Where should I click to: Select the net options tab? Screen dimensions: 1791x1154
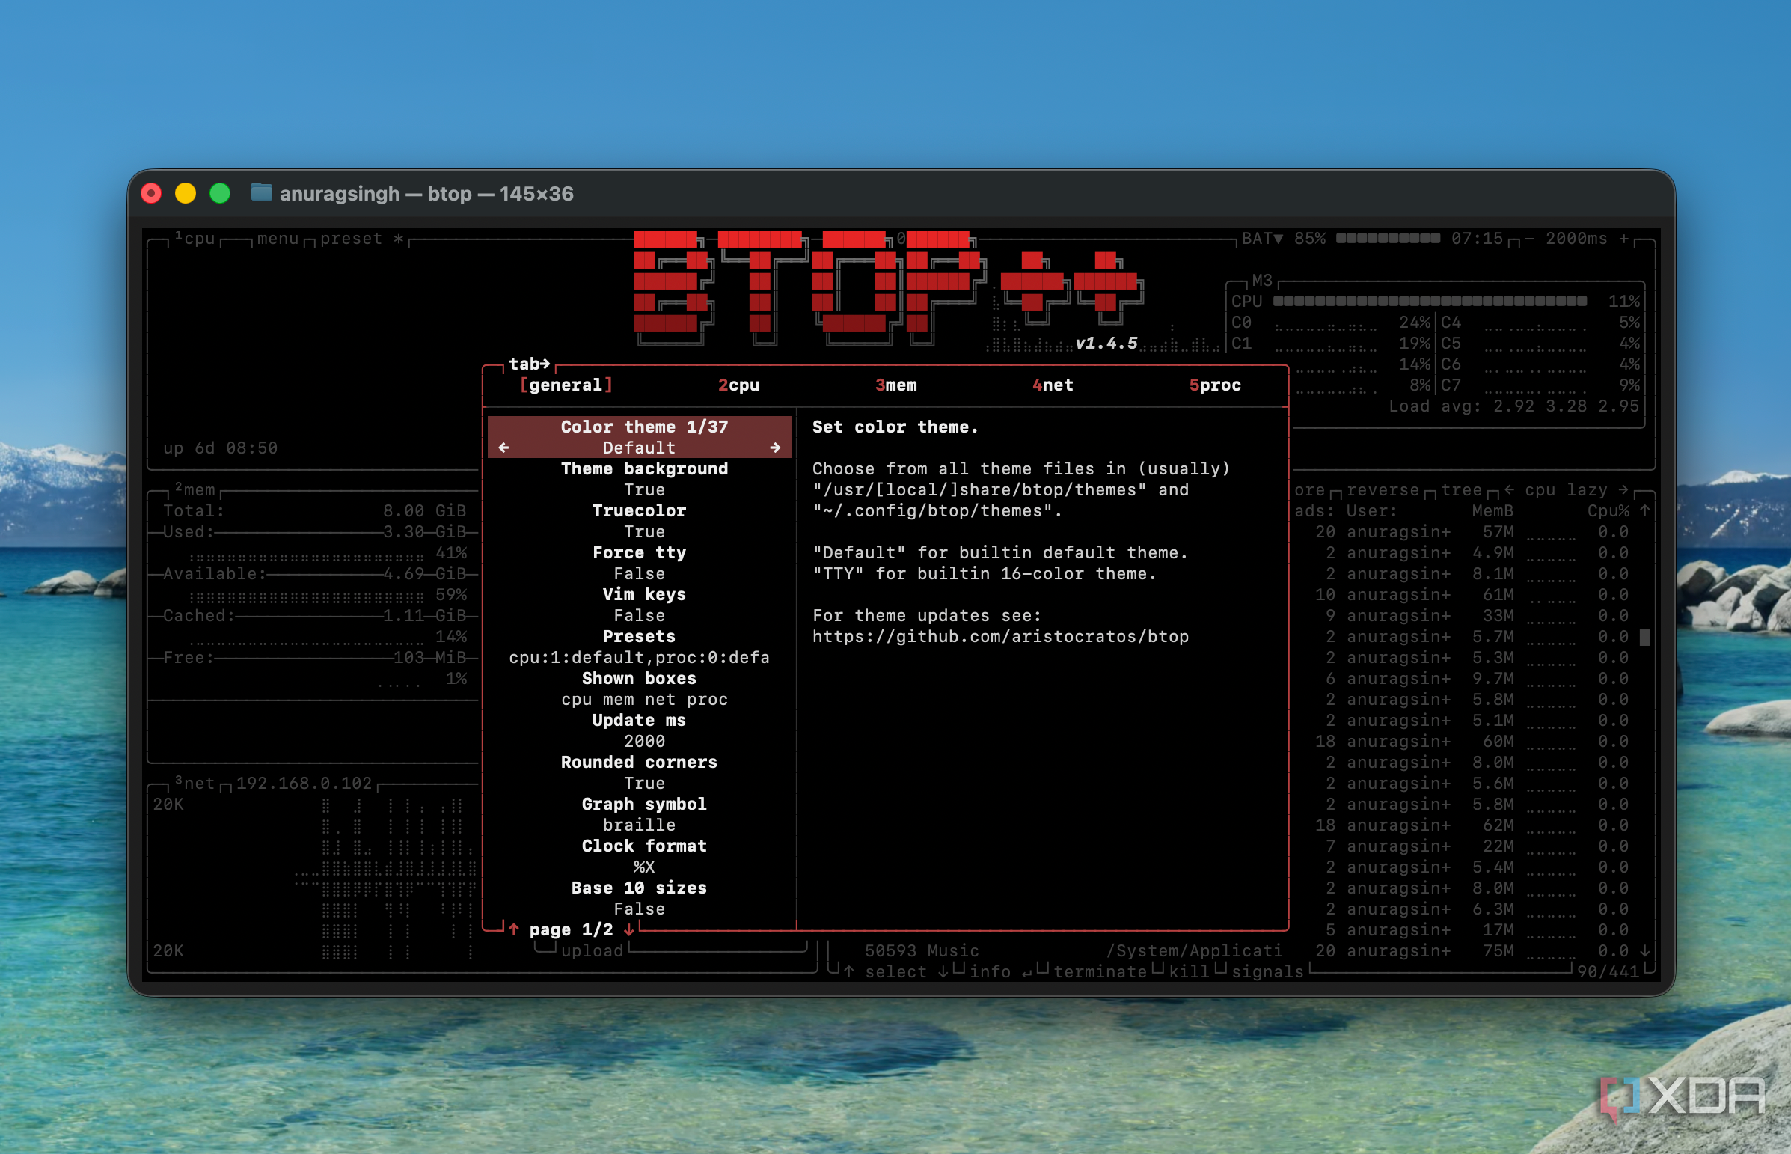1053,385
